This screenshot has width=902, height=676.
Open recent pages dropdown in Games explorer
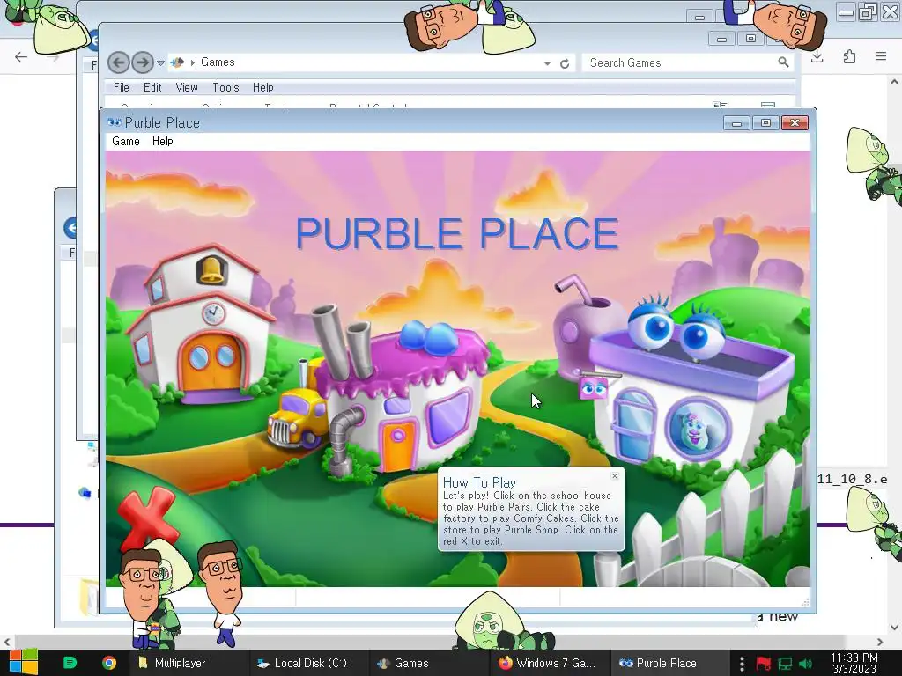(161, 62)
